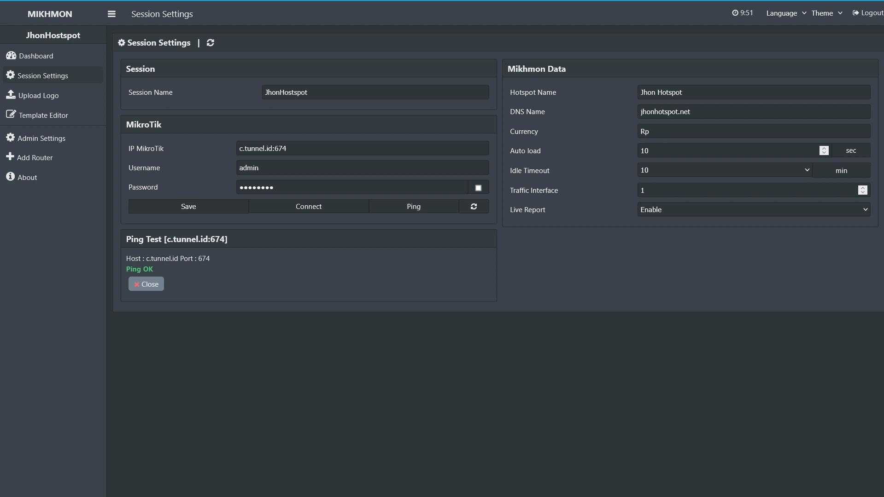Close the Ping Test panel
This screenshot has height=497, width=884.
click(x=146, y=284)
